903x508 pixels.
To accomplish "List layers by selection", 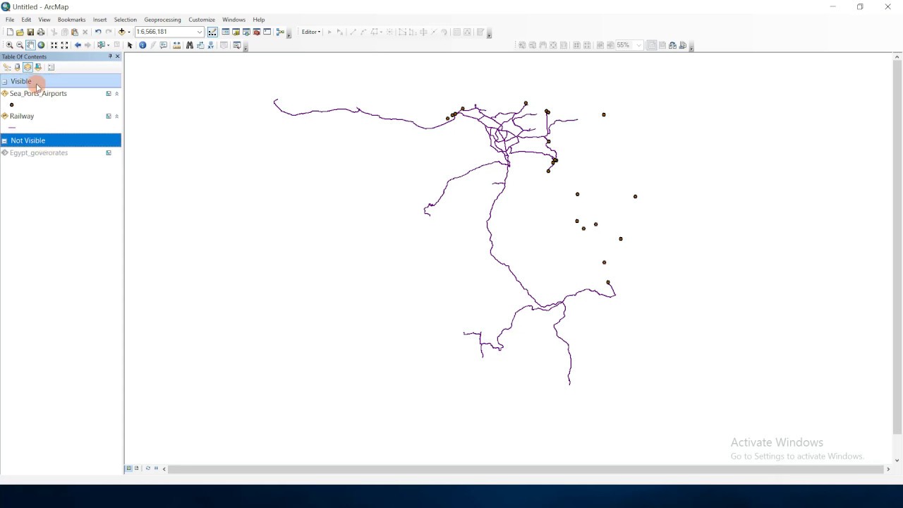I will click(38, 67).
